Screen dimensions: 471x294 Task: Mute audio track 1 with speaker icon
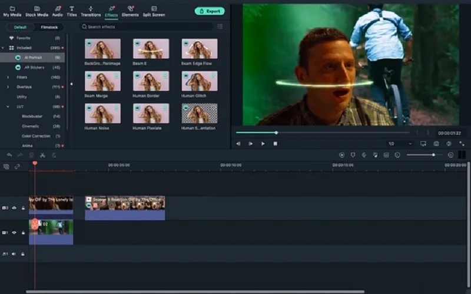click(x=14, y=254)
